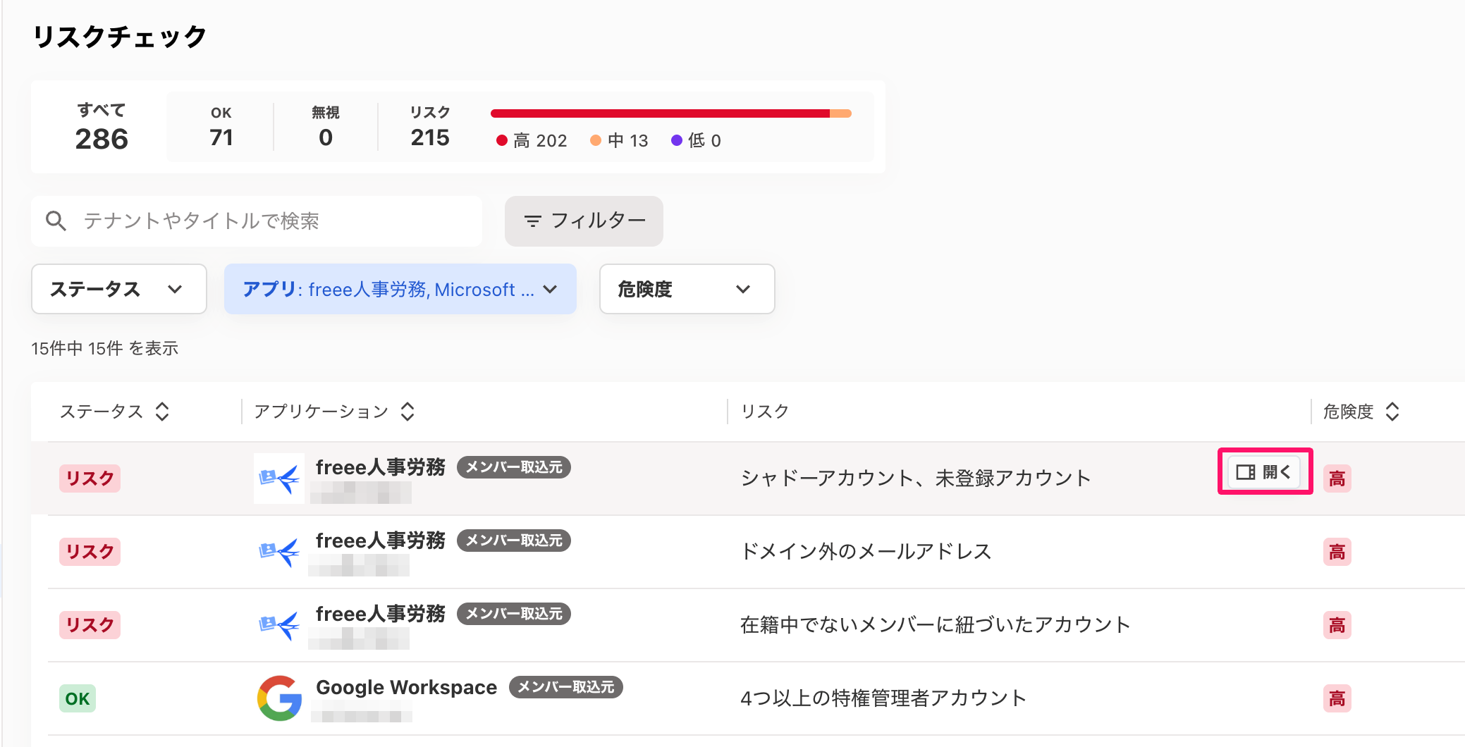Select the リスク 215 summary tab
This screenshot has height=747, width=1465.
pyautogui.click(x=430, y=127)
